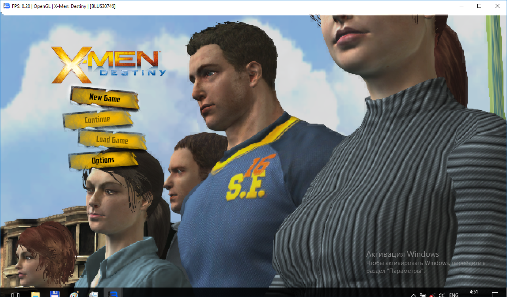
Task: Open the Load Game menu entry
Action: [x=112, y=140]
